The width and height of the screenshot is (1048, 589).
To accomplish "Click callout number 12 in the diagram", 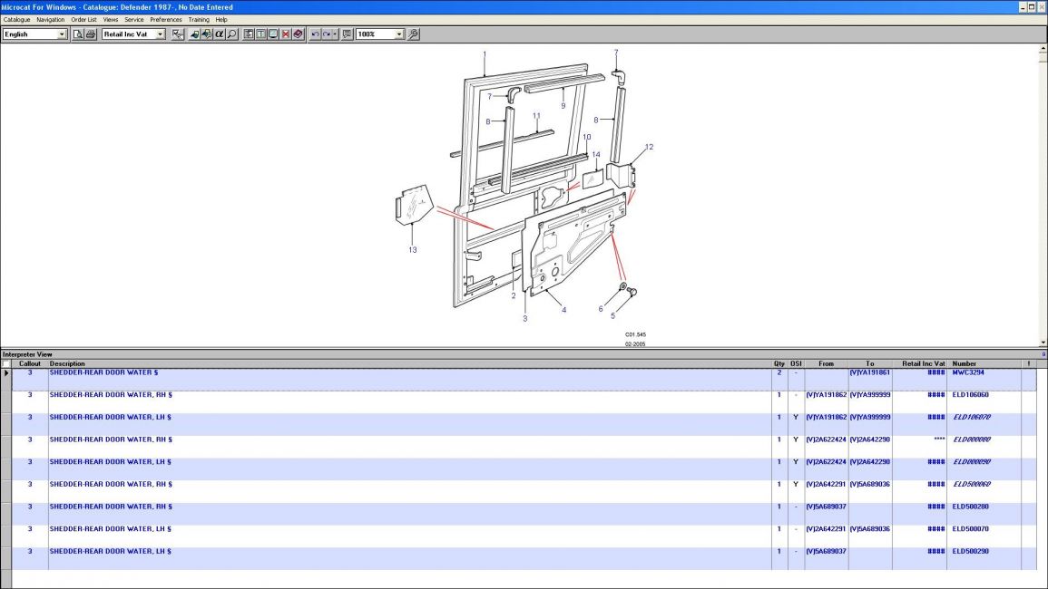I will (x=649, y=147).
